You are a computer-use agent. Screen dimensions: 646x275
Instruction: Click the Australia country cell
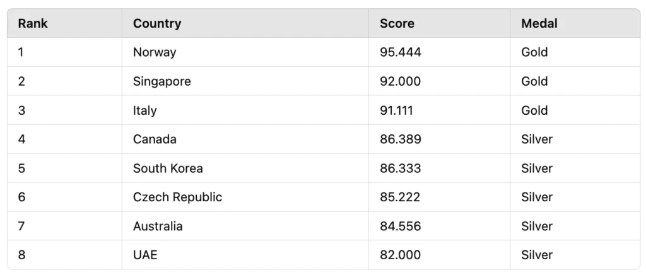point(158,226)
